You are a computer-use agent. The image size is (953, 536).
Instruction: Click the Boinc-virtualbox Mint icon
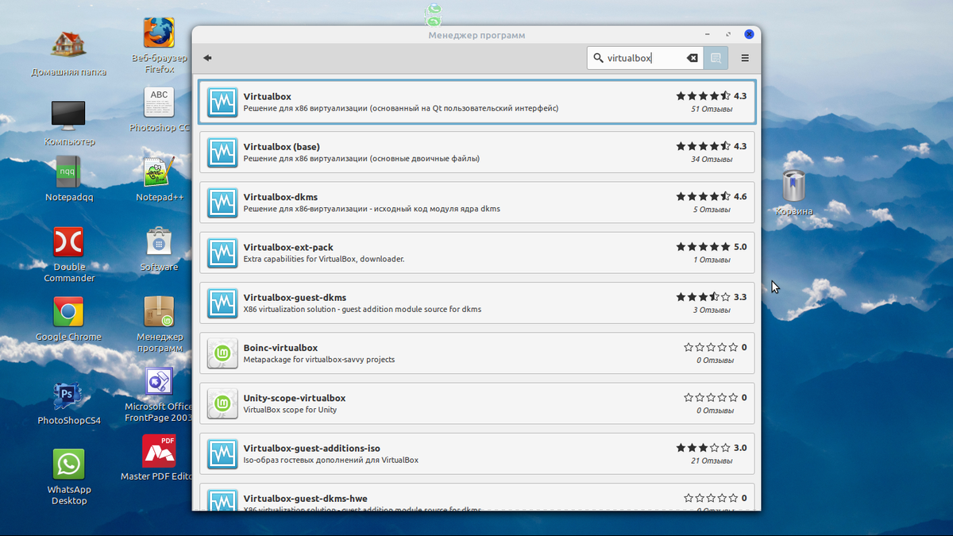(222, 353)
